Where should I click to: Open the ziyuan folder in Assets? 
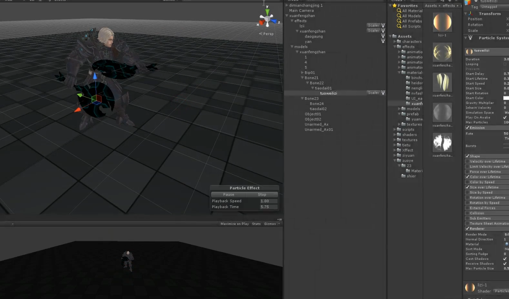(406, 155)
